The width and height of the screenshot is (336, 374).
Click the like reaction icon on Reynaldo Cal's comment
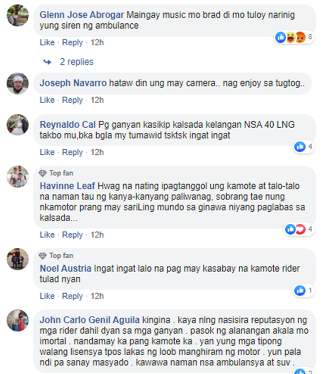[300, 147]
